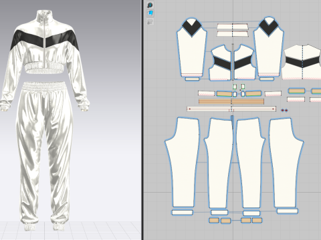The height and width of the screenshot is (240, 321).
Task: Select the third pant leg pattern from left
Action: [x=251, y=163]
